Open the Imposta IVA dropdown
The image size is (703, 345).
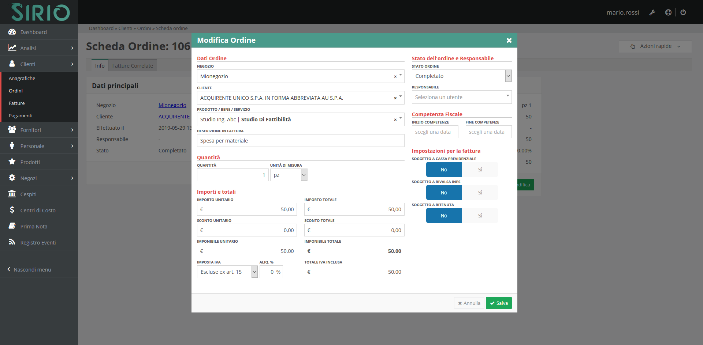tap(254, 272)
